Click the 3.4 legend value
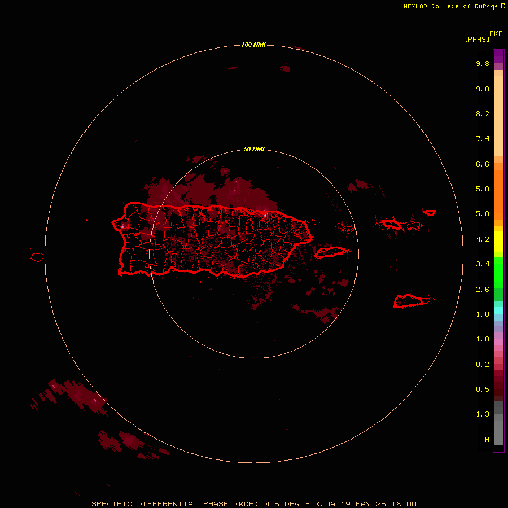This screenshot has height=508, width=508. pyautogui.click(x=483, y=264)
